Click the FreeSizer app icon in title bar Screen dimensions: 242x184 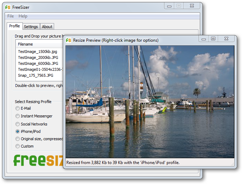pos(8,7)
